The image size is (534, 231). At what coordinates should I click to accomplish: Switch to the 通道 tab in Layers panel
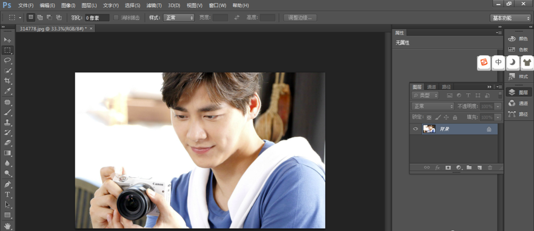click(431, 87)
